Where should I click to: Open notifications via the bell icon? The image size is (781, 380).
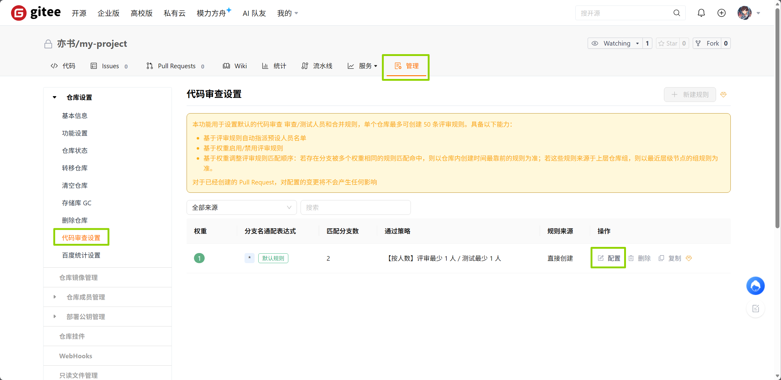tap(701, 13)
